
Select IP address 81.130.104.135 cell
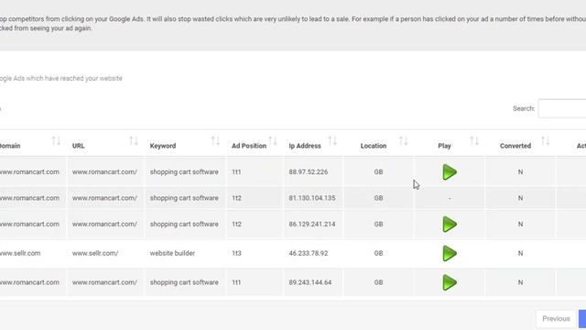click(312, 198)
